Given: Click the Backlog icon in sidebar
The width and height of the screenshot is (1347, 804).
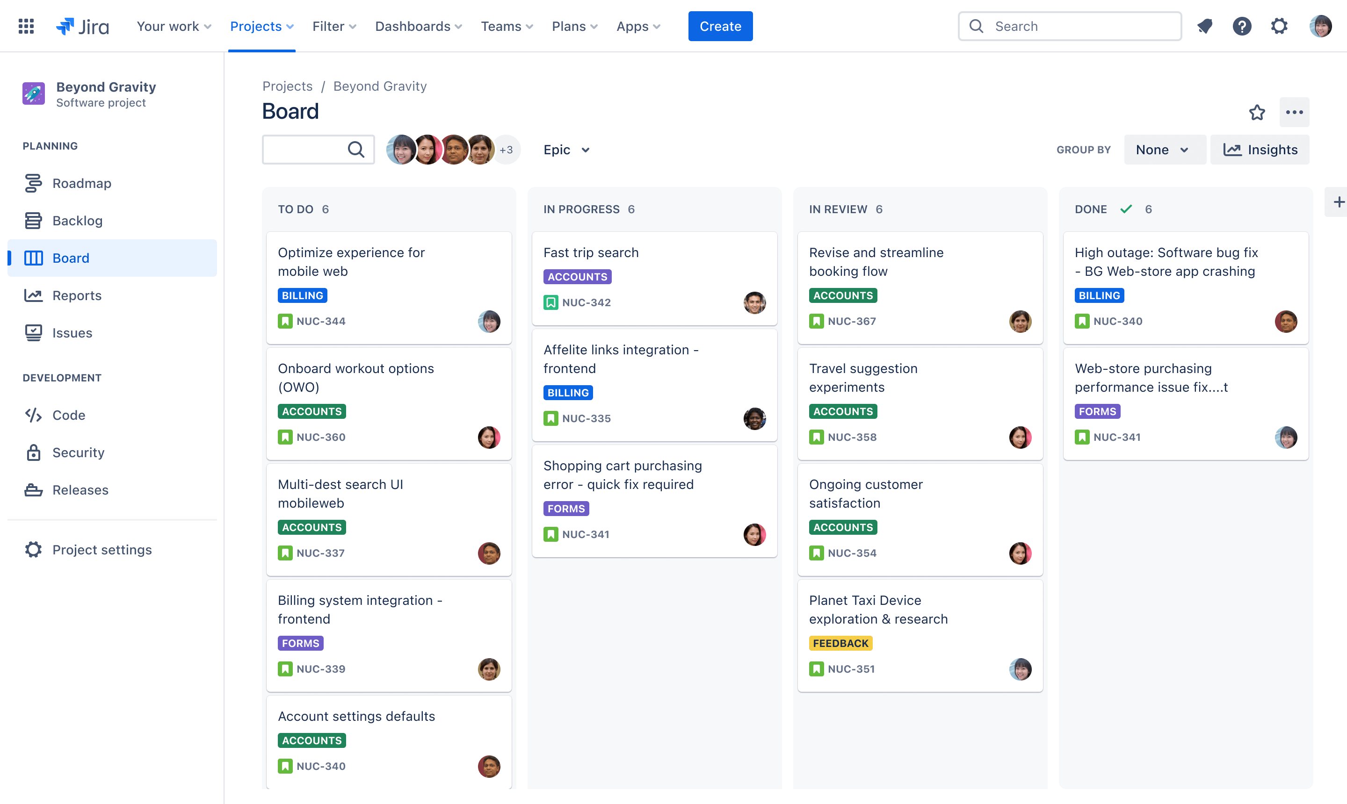Looking at the screenshot, I should pos(34,220).
